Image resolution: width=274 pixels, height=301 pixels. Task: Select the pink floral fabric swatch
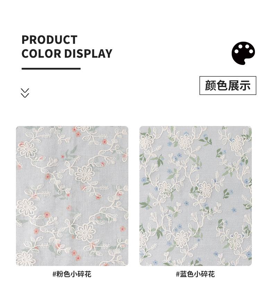pos(72,196)
